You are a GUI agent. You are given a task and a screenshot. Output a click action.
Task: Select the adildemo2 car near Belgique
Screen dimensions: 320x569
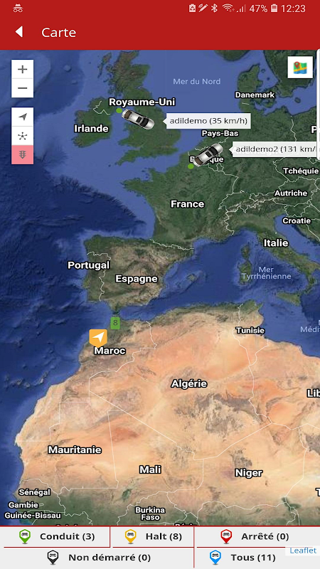click(x=208, y=154)
